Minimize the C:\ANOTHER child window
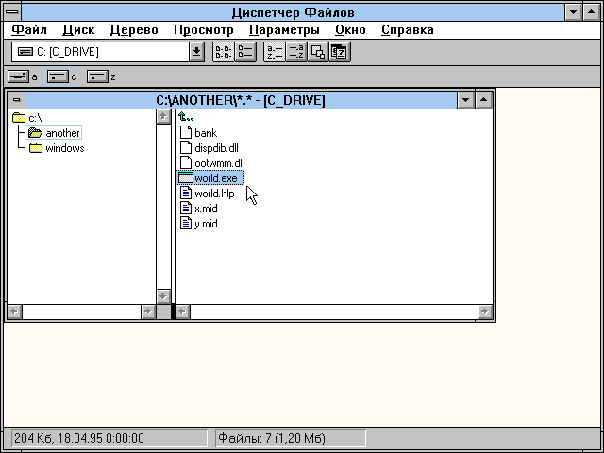Viewport: 604px width, 453px height. 465,100
